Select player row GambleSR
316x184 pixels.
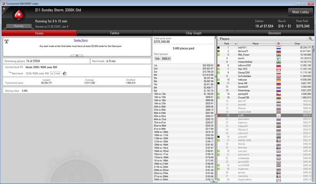click(265, 87)
